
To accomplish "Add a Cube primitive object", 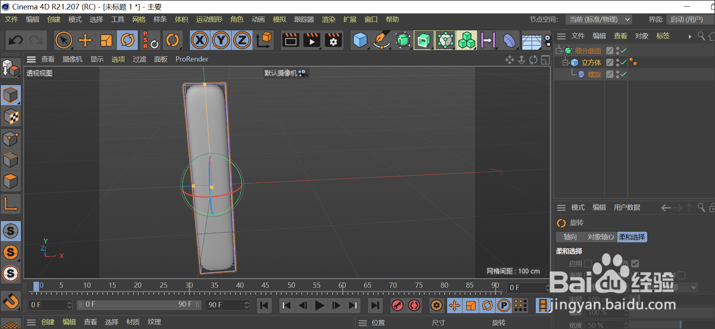I will tap(360, 40).
